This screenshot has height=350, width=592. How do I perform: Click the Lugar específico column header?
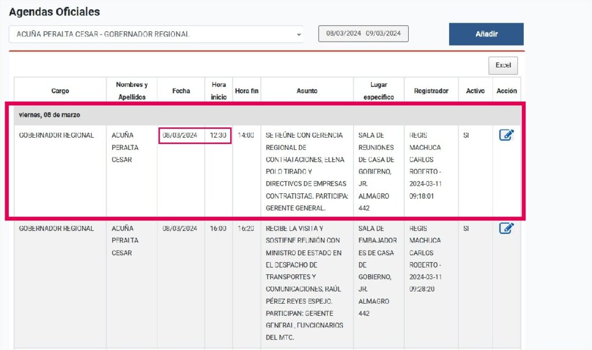379,91
